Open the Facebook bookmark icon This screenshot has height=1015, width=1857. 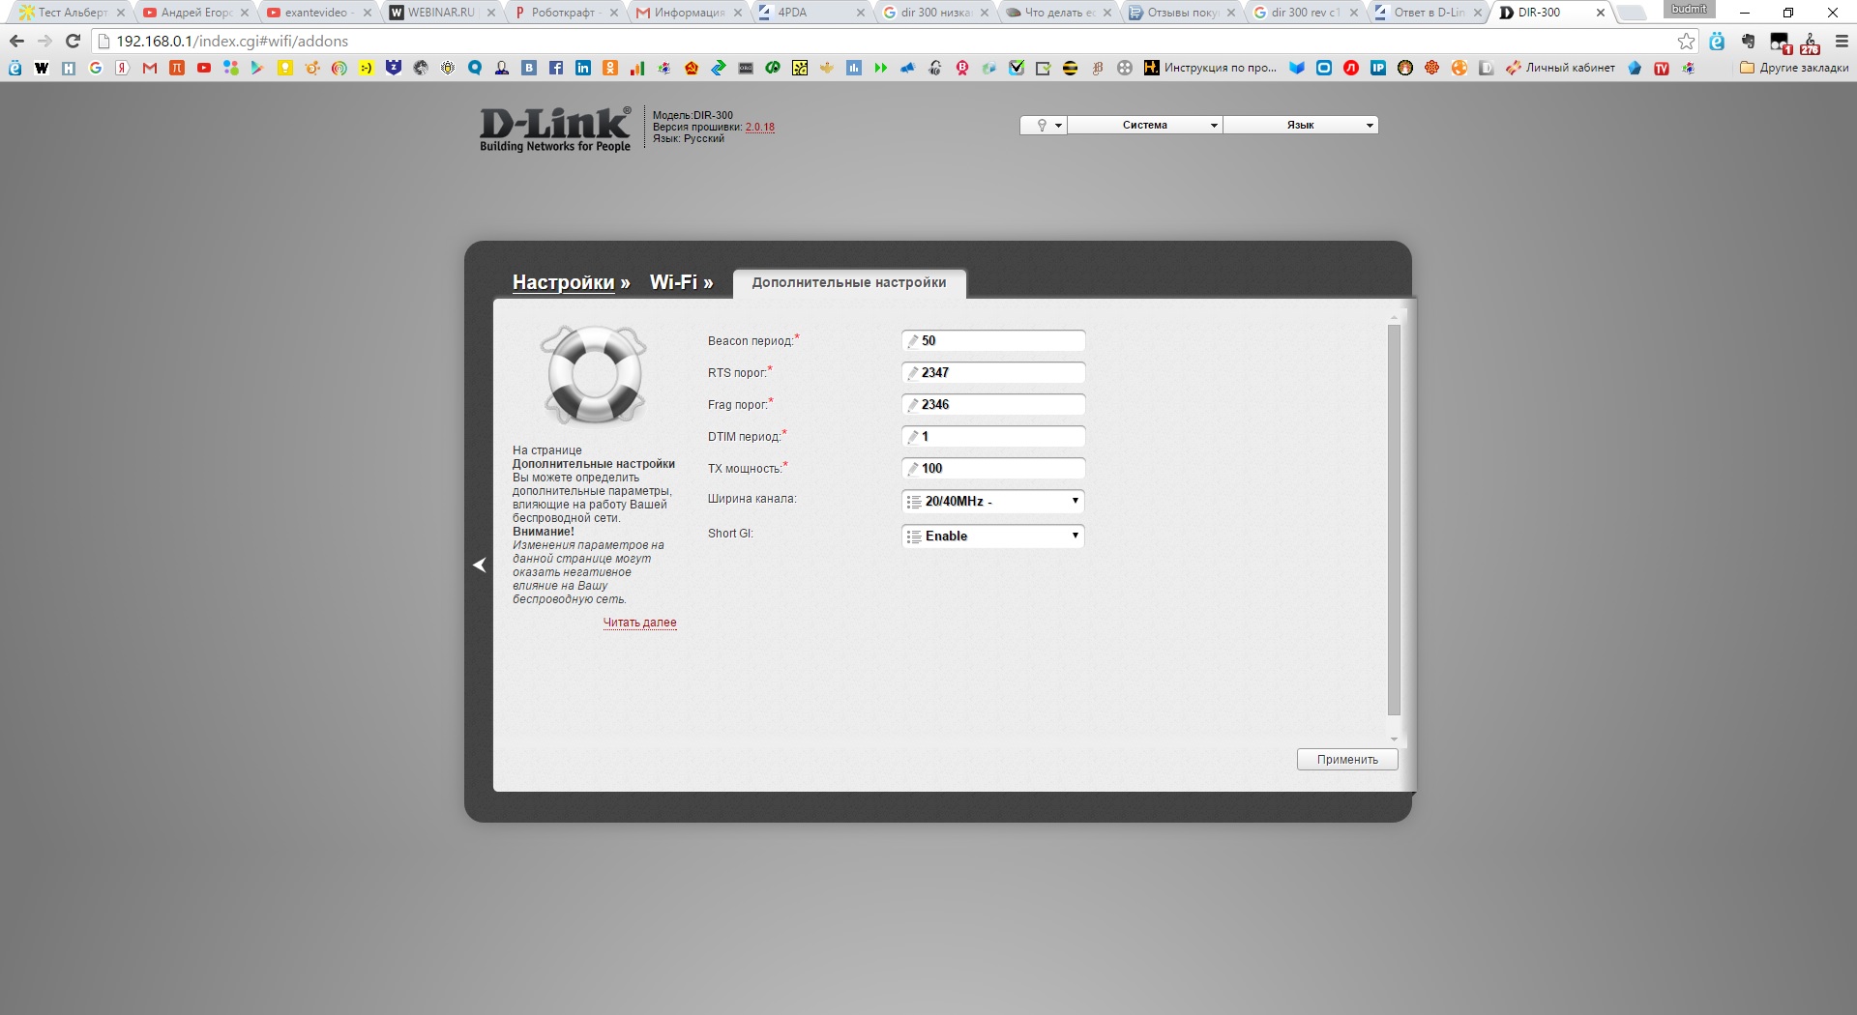[556, 68]
